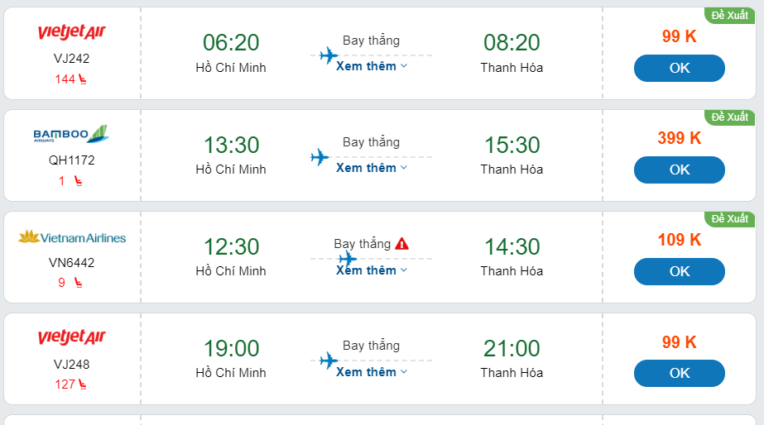Click the seat icon under Bamboo QH1172
Screen dimensions: 764x425
tap(78, 181)
